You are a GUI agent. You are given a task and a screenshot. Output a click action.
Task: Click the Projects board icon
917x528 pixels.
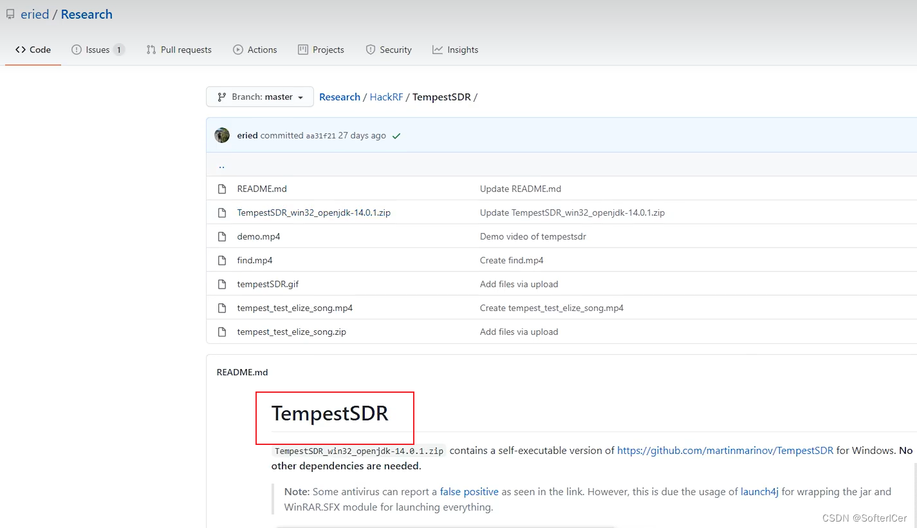303,49
